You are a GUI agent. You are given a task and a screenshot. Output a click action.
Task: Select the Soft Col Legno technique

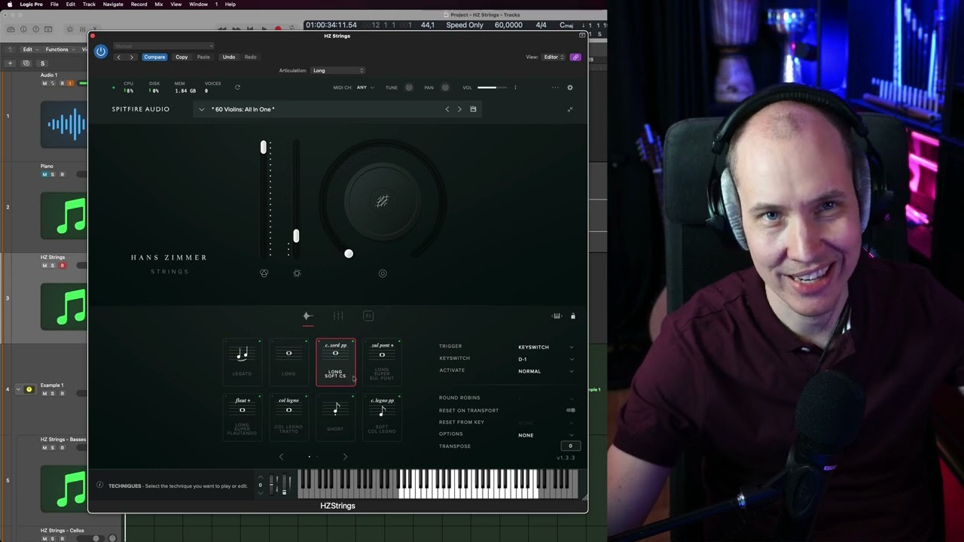[383, 417]
